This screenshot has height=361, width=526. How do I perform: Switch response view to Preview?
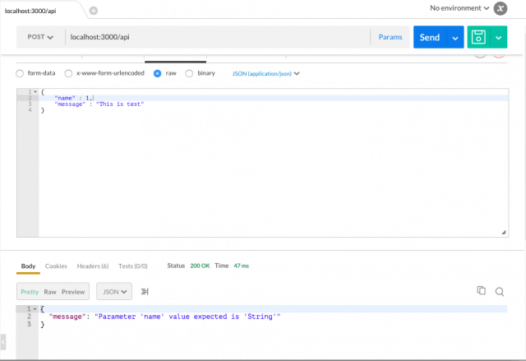click(73, 292)
